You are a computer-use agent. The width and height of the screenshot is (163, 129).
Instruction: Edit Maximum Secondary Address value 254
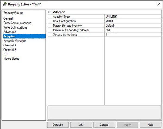coord(133,30)
